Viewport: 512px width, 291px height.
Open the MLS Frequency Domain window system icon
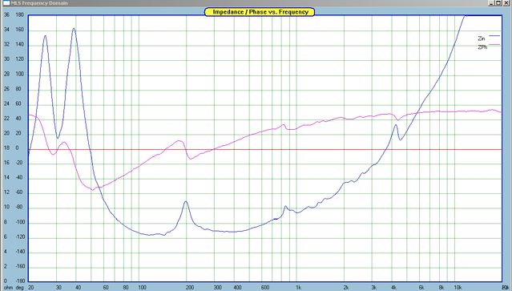6,3
